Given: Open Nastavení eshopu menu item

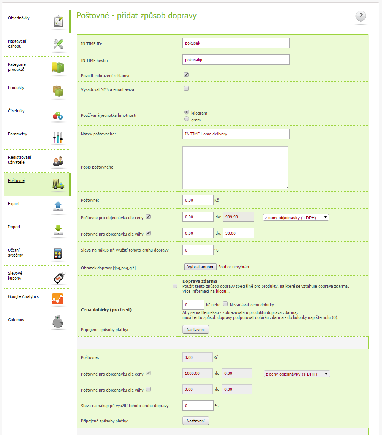Looking at the screenshot, I should pyautogui.click(x=17, y=43).
